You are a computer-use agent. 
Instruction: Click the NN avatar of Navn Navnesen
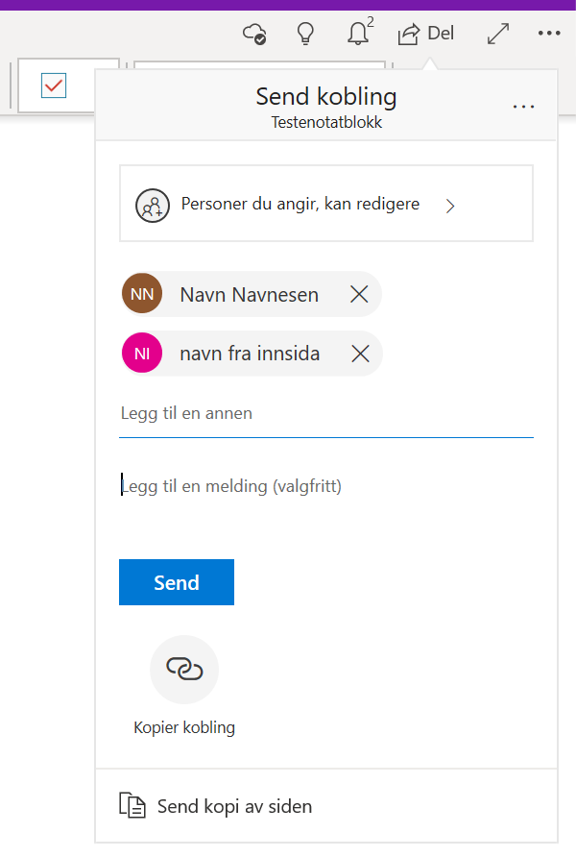[142, 293]
